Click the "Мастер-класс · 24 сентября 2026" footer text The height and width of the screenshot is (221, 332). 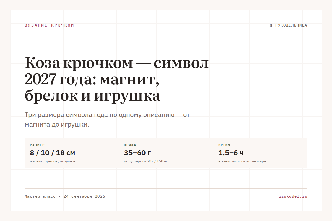click(65, 196)
